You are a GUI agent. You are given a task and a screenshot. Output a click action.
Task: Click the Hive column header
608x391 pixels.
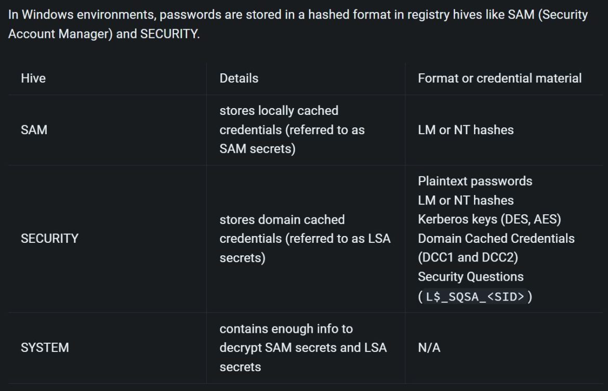pos(33,79)
